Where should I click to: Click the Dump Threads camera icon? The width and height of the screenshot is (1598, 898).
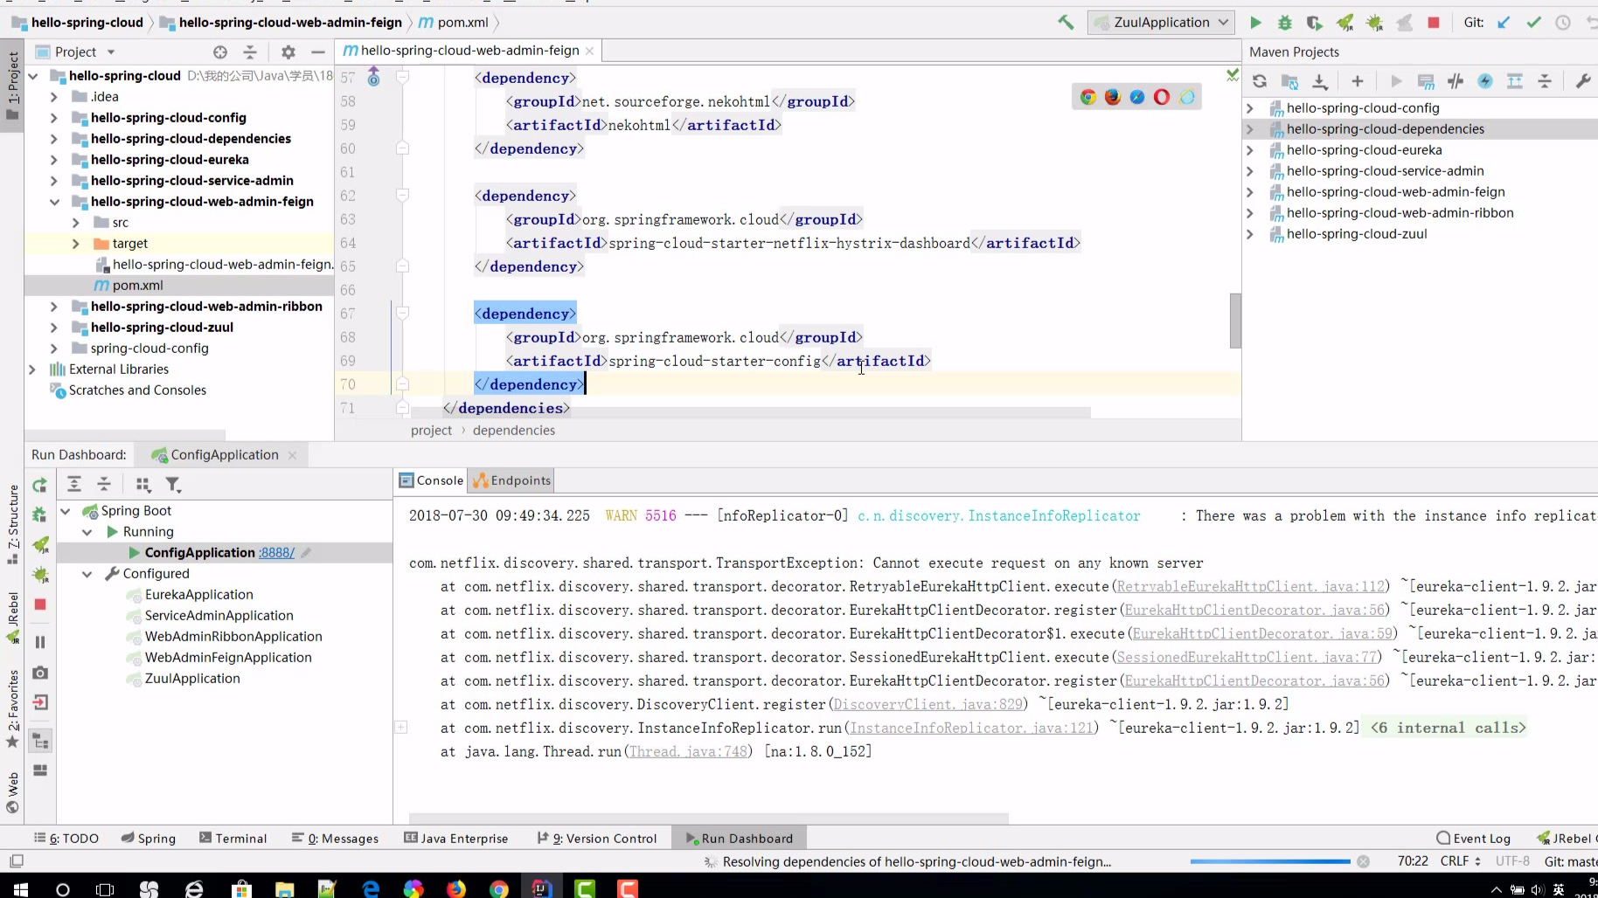click(40, 673)
